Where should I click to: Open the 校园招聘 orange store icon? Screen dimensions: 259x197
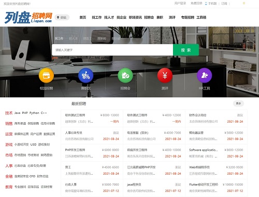46,75
